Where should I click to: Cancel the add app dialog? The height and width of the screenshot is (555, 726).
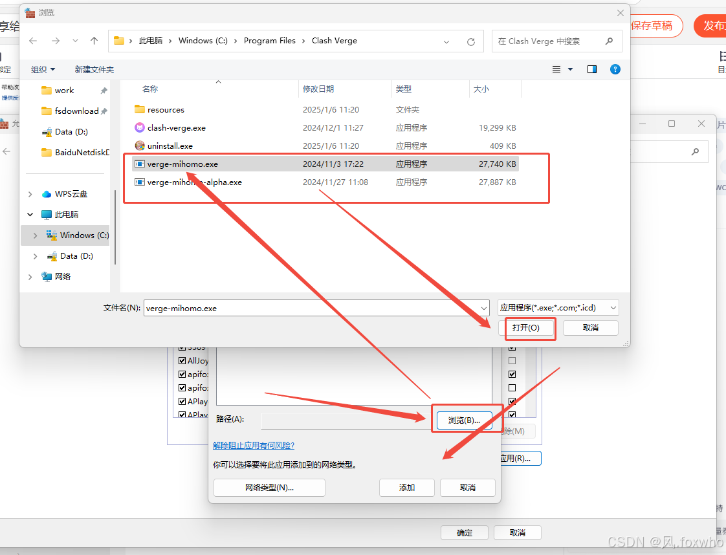[x=468, y=488]
